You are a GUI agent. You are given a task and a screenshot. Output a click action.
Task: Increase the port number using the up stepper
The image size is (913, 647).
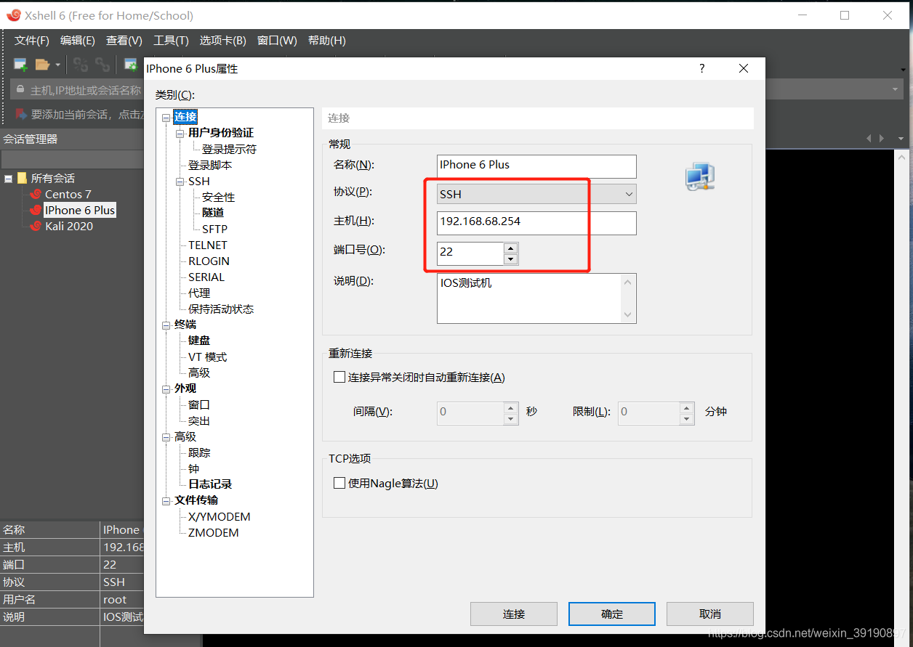pos(511,248)
